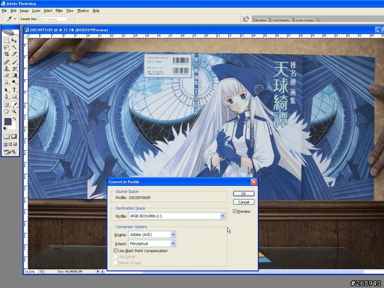384x288 pixels.
Task: Click the Use Dither checkbox
Action: point(115,257)
